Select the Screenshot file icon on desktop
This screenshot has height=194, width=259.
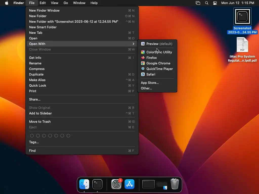(242, 16)
